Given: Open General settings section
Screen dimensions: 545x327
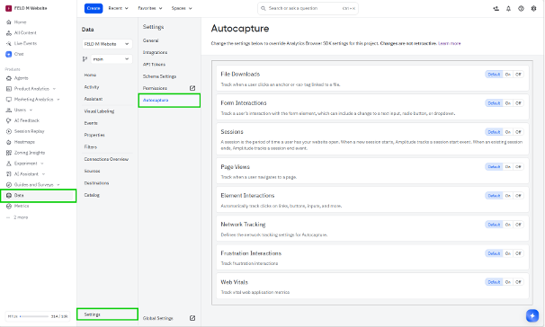Looking at the screenshot, I should (x=150, y=40).
